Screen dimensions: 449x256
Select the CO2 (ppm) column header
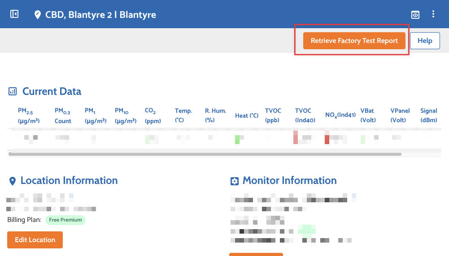pyautogui.click(x=153, y=115)
